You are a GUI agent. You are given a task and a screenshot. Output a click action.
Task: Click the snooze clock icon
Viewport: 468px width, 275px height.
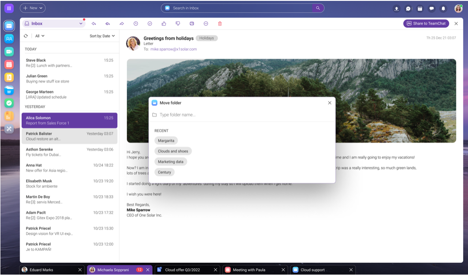[x=136, y=23]
